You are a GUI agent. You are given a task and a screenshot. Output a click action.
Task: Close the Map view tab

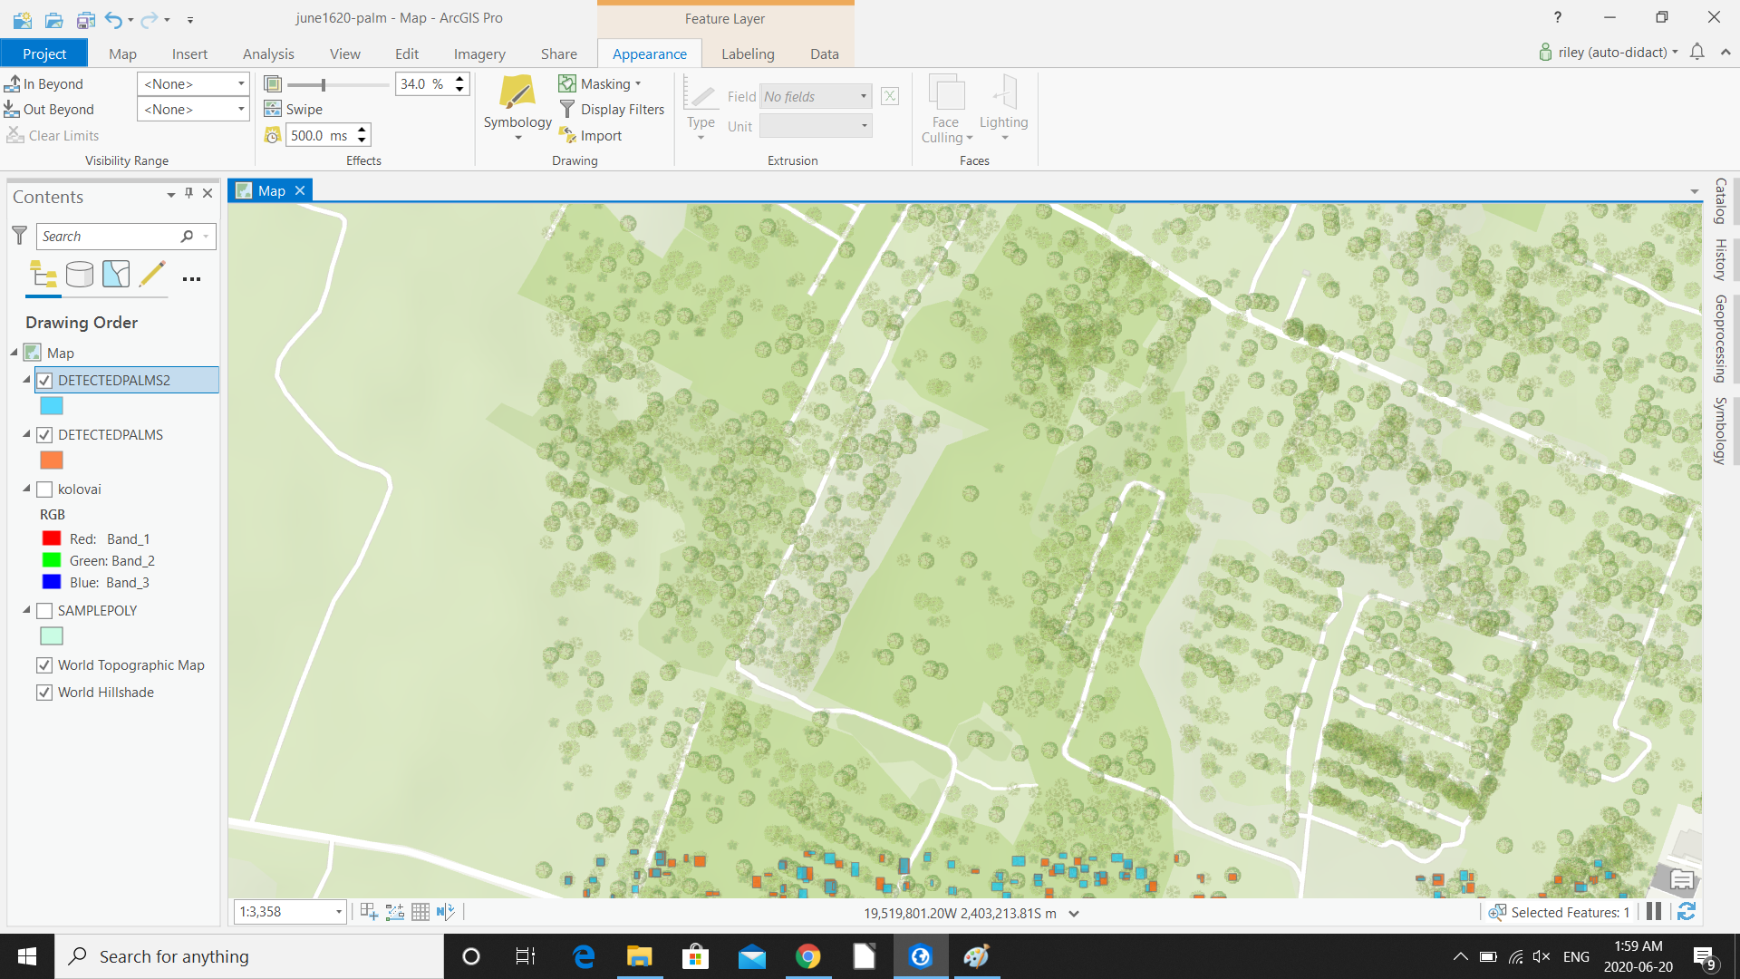[x=300, y=190]
